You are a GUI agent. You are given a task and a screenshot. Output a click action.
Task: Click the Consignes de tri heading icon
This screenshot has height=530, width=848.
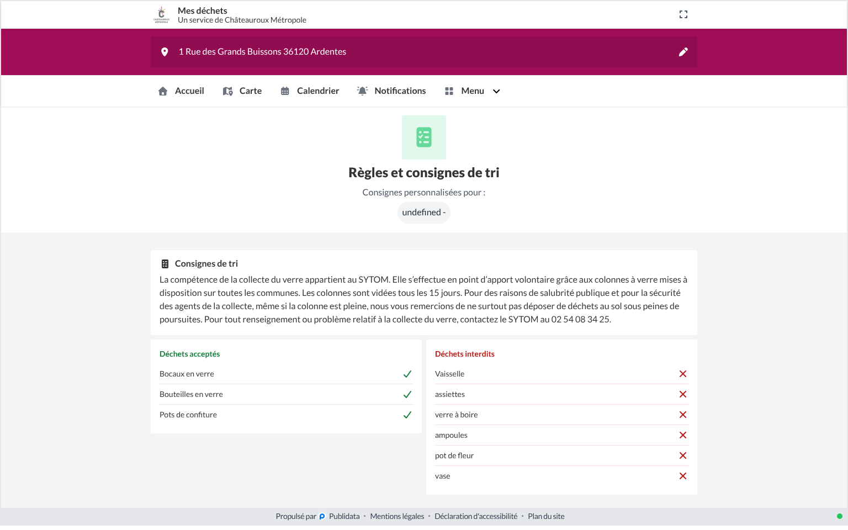coord(165,264)
